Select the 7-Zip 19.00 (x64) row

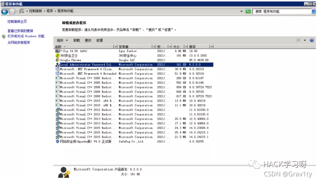[133, 51]
